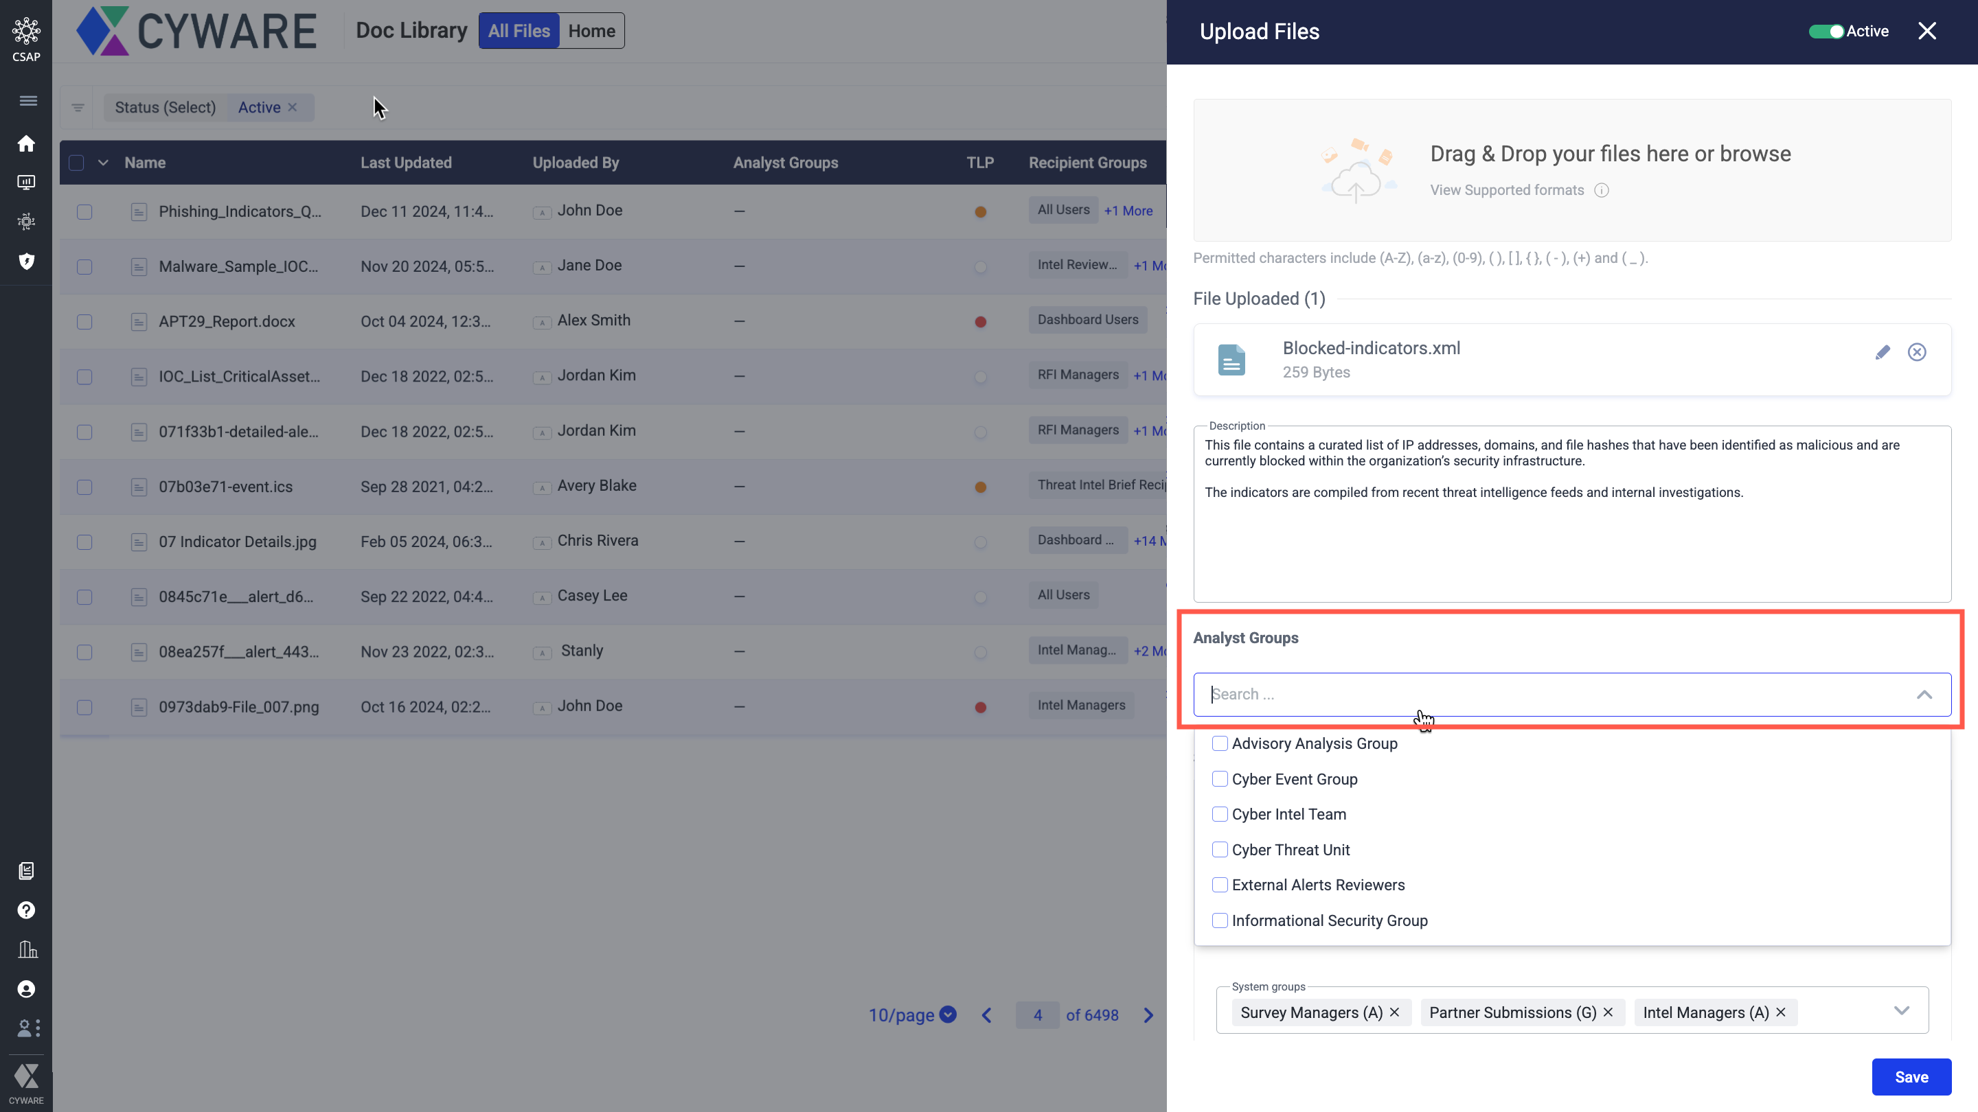Remove Survey Managers (A) tag
Viewport: 1978px width, 1112px height.
(1394, 1013)
